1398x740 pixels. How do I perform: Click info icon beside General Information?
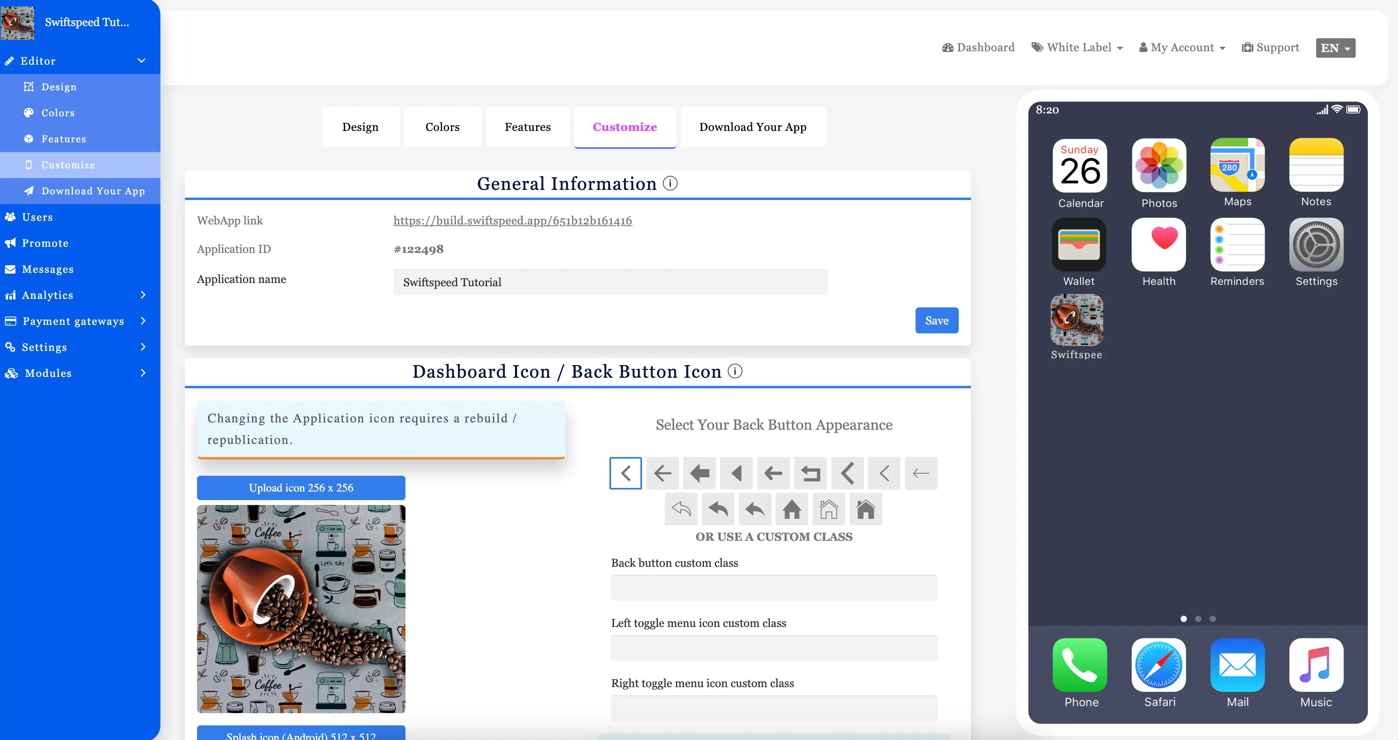671,183
